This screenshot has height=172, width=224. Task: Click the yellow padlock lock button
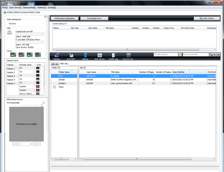(x=180, y=55)
